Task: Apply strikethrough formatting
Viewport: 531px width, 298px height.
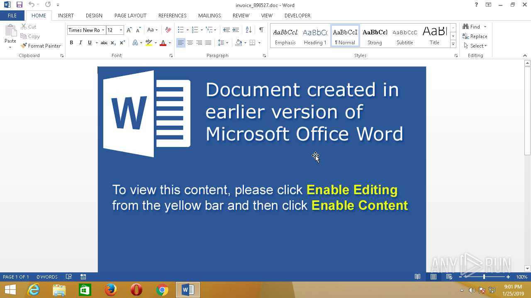Action: point(104,43)
